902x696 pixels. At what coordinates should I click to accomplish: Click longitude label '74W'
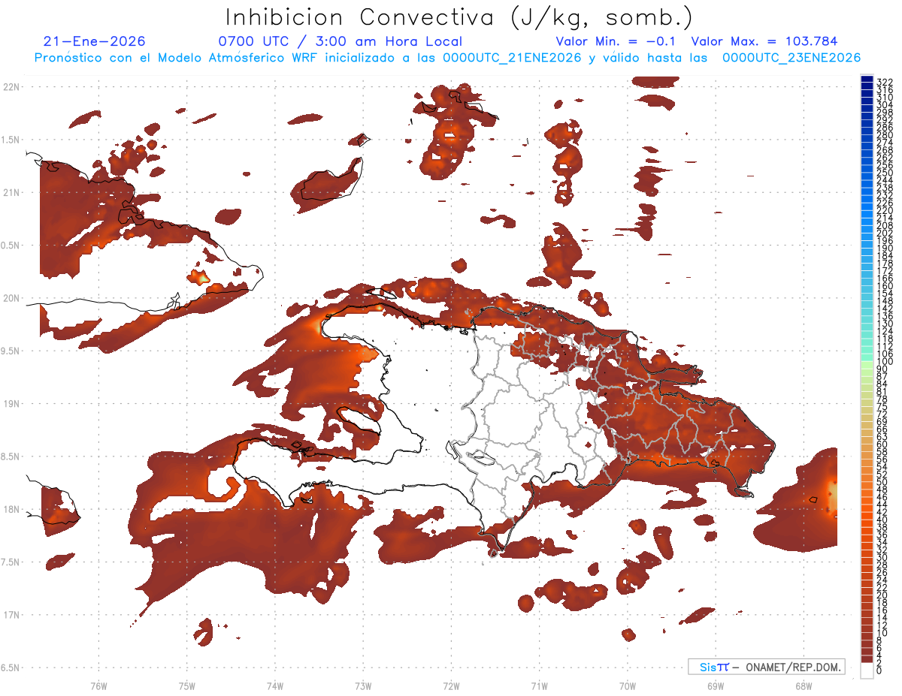coord(275,685)
